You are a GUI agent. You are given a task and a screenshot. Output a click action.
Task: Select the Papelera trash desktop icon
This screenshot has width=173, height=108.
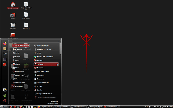13,26
